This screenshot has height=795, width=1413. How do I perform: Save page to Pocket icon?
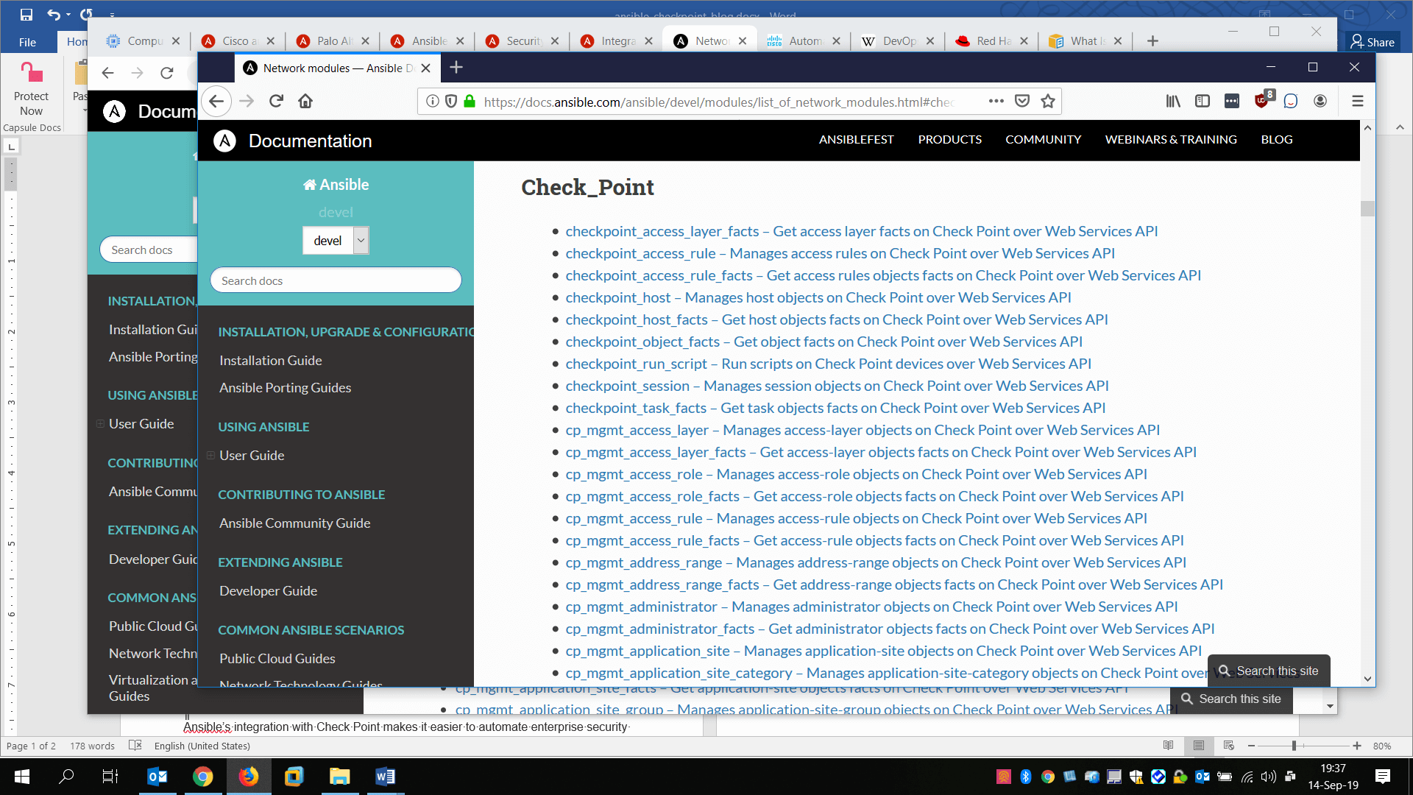point(1022,102)
